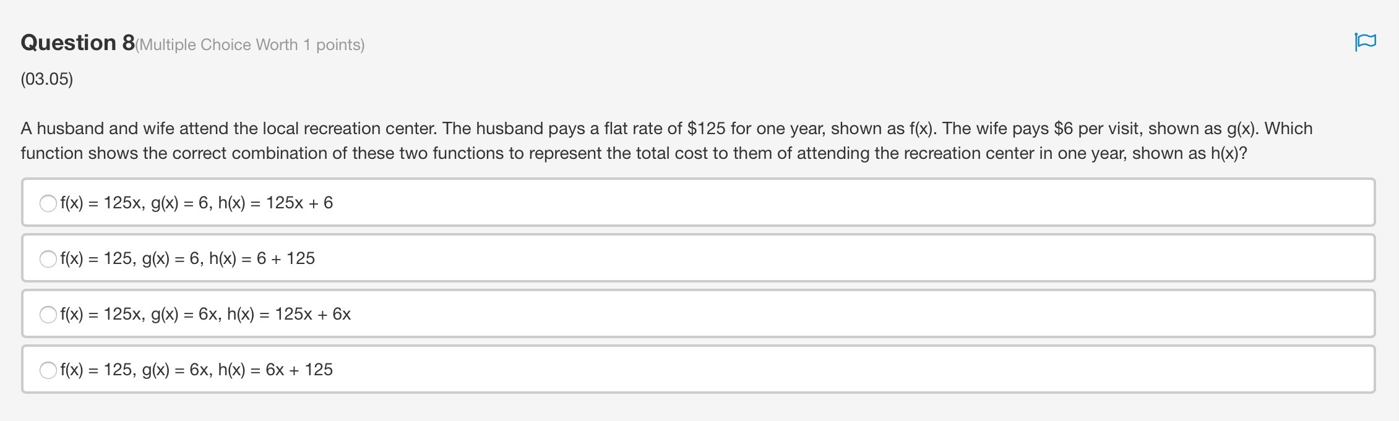Click "Multiple Choice Worth 1 points" label
This screenshot has width=1399, height=421.
click(x=249, y=45)
